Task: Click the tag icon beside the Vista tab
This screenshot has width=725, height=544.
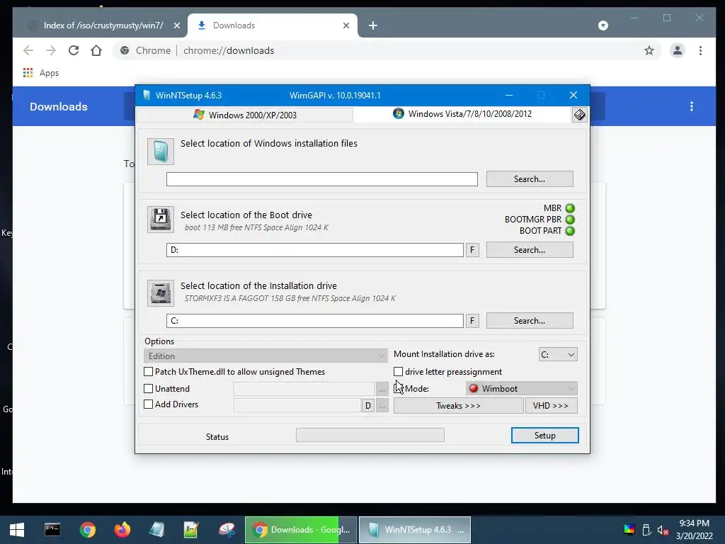Action: [579, 115]
